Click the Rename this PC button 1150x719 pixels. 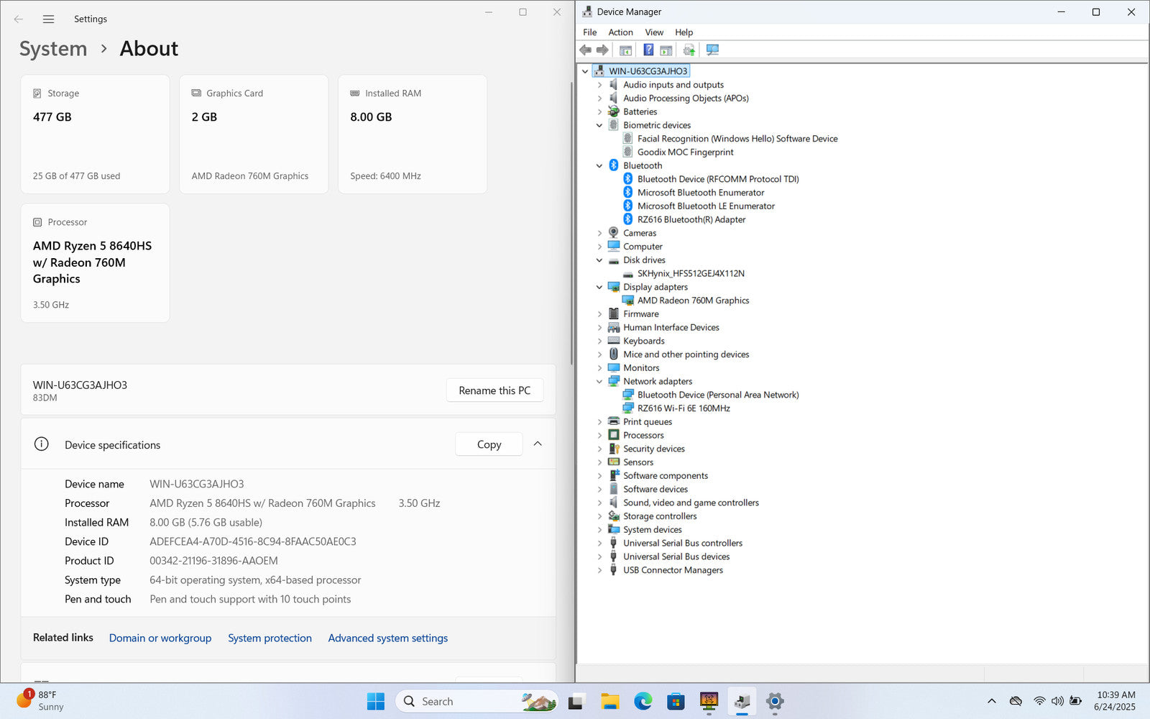tap(494, 390)
